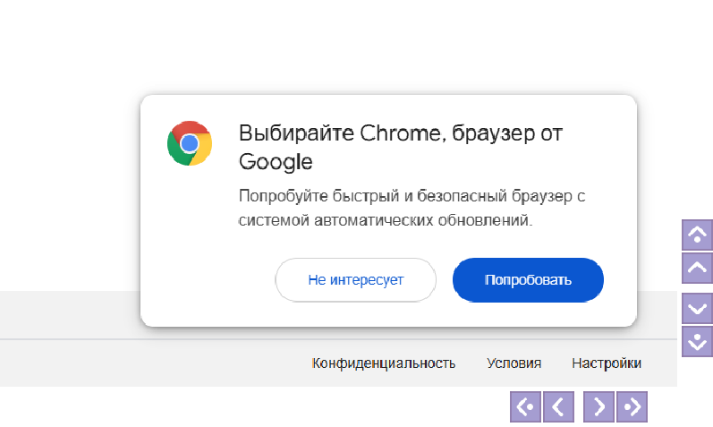Image resolution: width=713 pixels, height=427 pixels.
Task: Click blank white page area above the popup
Action: point(358,45)
